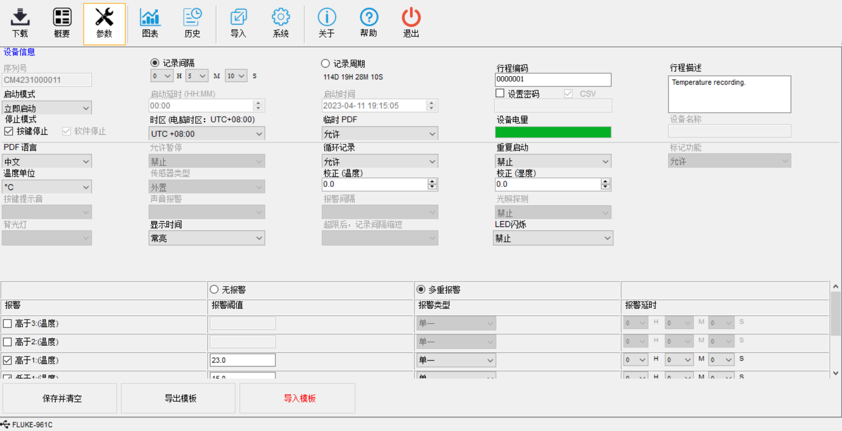Open the PDF 语言 中文 dropdown
This screenshot has width=842, height=431.
pyautogui.click(x=47, y=162)
